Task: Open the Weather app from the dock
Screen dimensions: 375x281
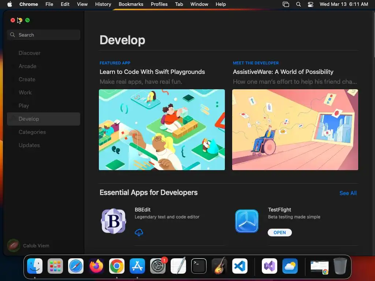Action: tap(290, 266)
